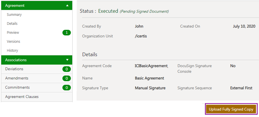
Task: Click the Deviations count badge
Action: tap(67, 69)
